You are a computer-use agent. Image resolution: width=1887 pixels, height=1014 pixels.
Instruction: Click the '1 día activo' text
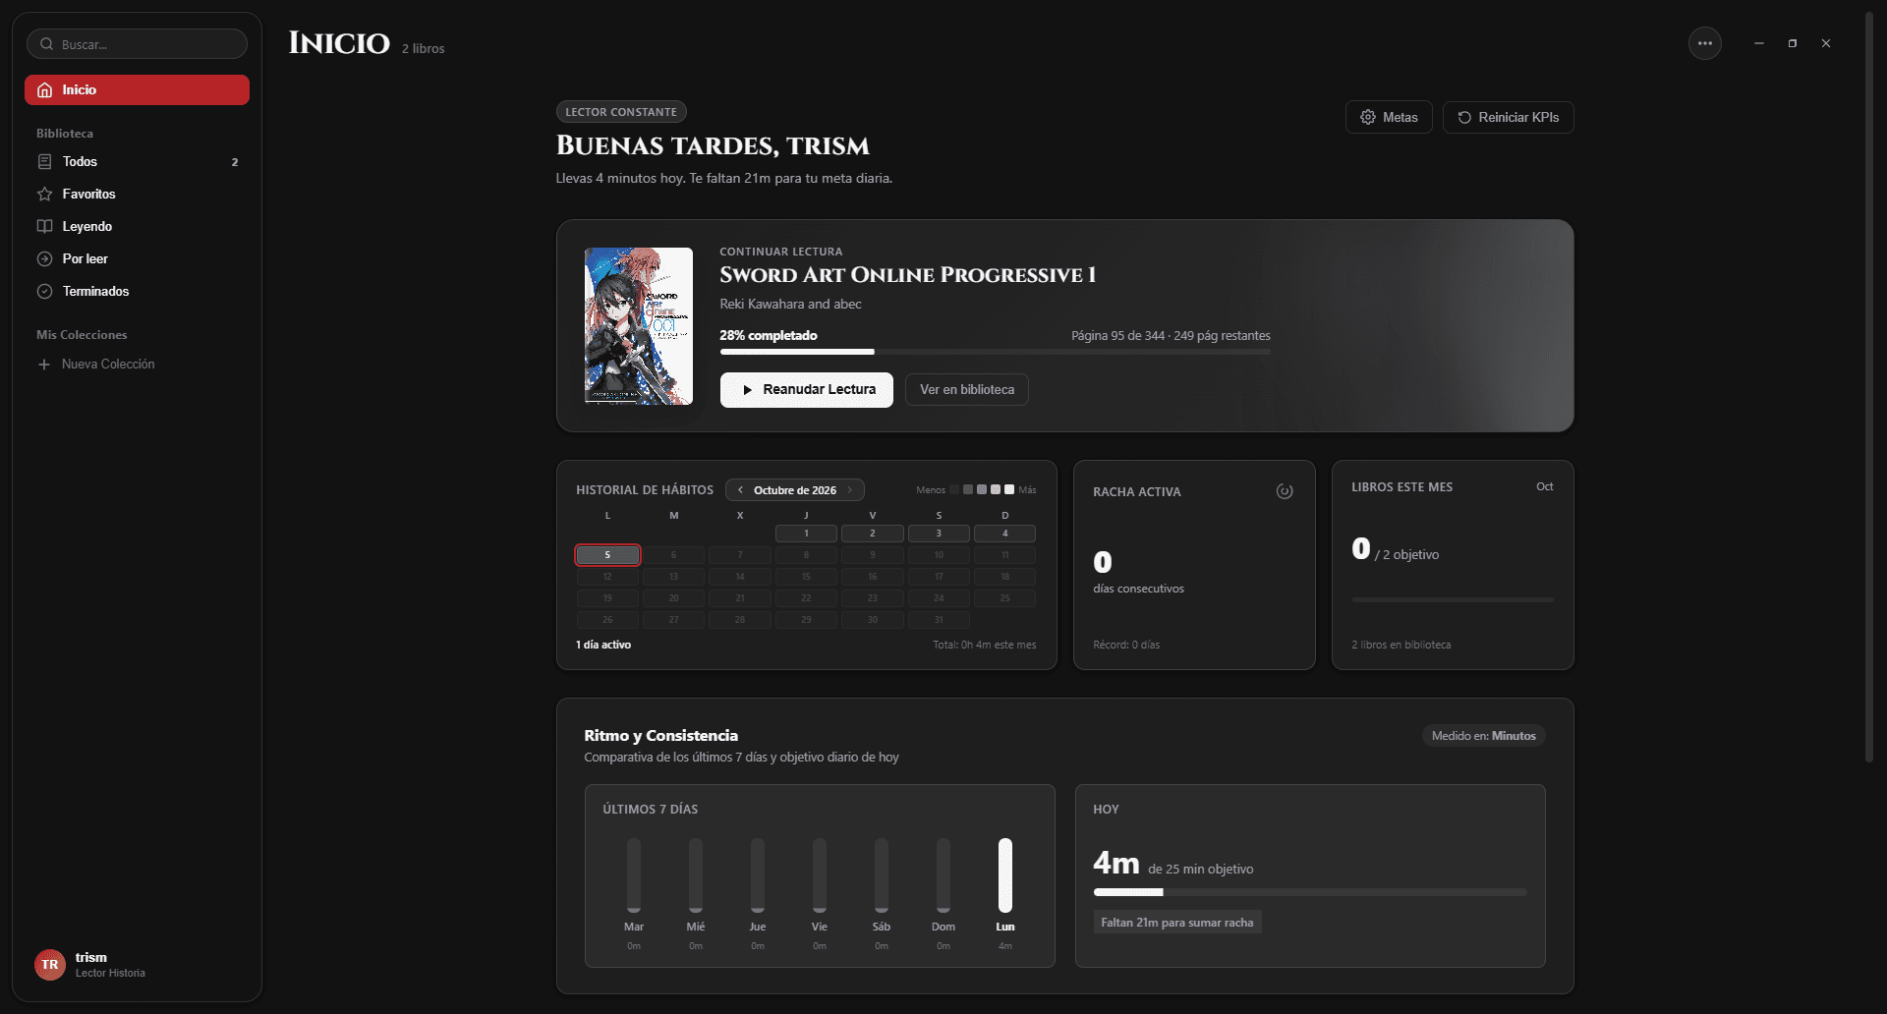tap(603, 646)
